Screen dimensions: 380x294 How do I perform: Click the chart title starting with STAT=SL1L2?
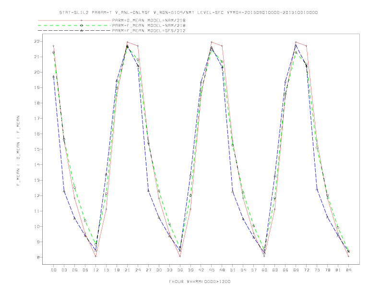click(x=188, y=12)
